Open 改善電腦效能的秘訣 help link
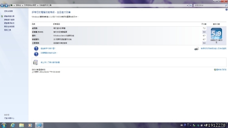This screenshot has width=228, height=128. coord(49,53)
